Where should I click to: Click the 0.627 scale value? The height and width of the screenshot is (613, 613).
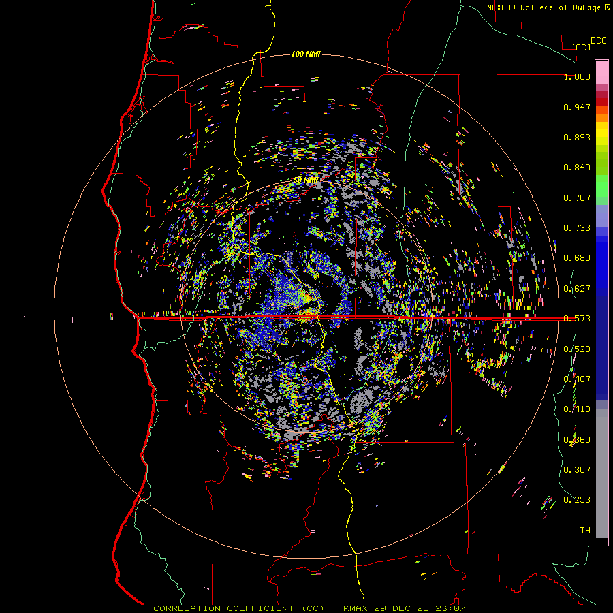click(x=577, y=289)
